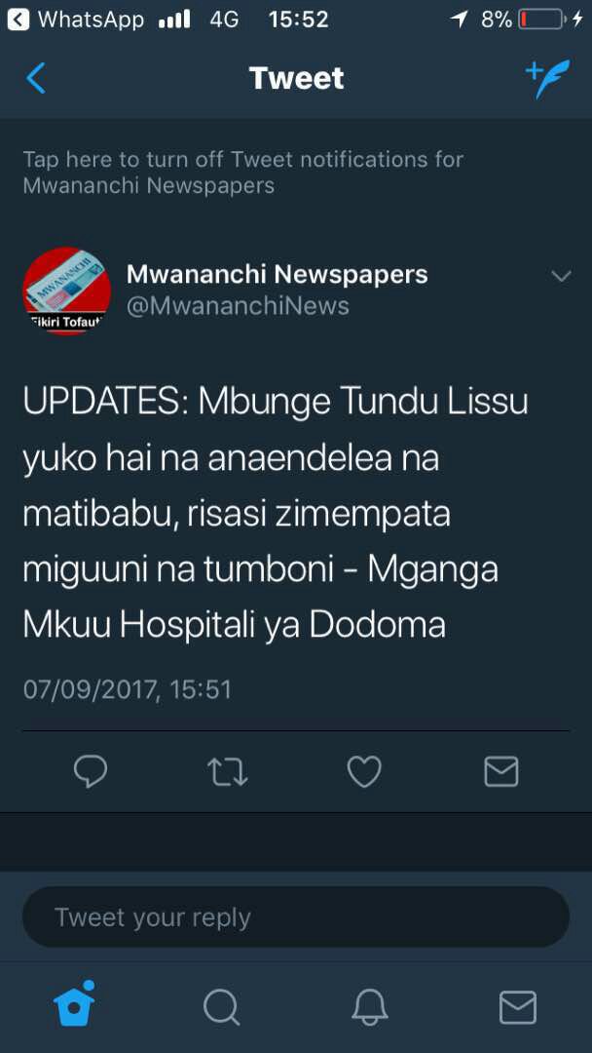This screenshot has height=1053, width=592.
Task: Share the tweet via the direct message envelope
Action: pyautogui.click(x=500, y=771)
